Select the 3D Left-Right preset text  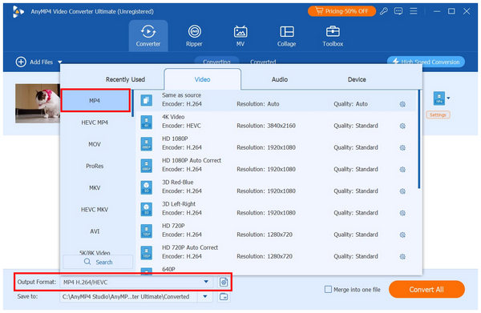(179, 204)
